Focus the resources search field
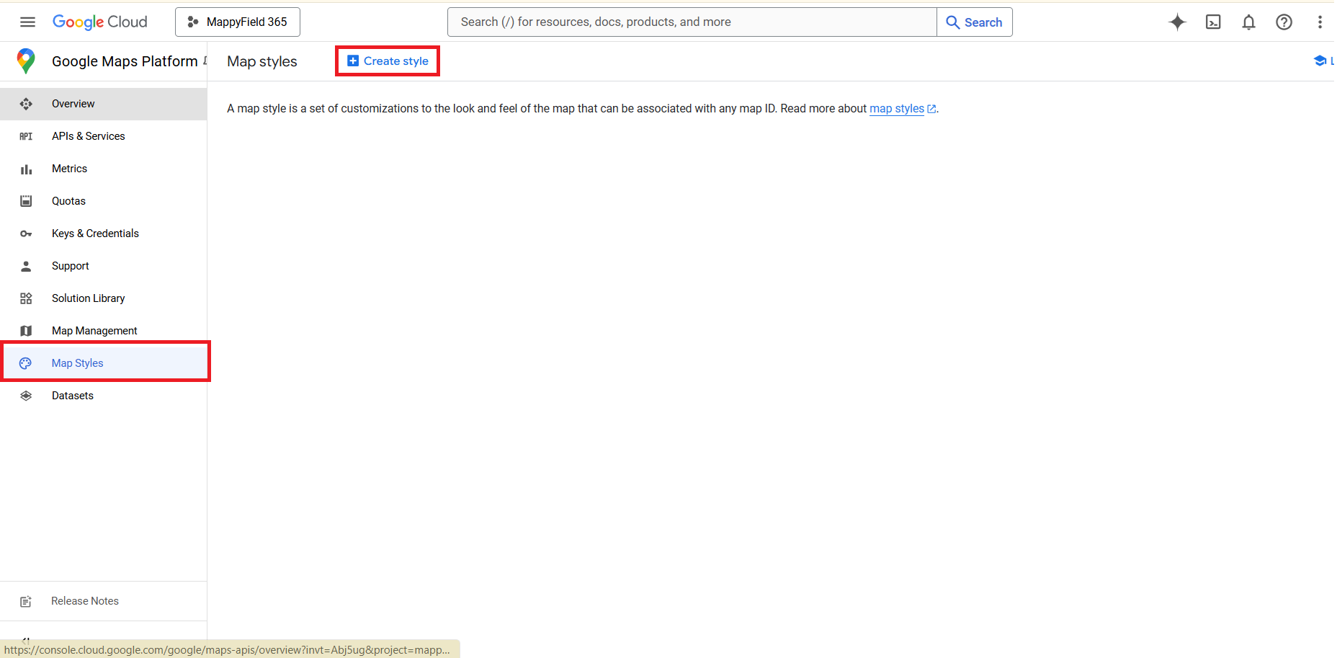The height and width of the screenshot is (658, 1337). (692, 22)
